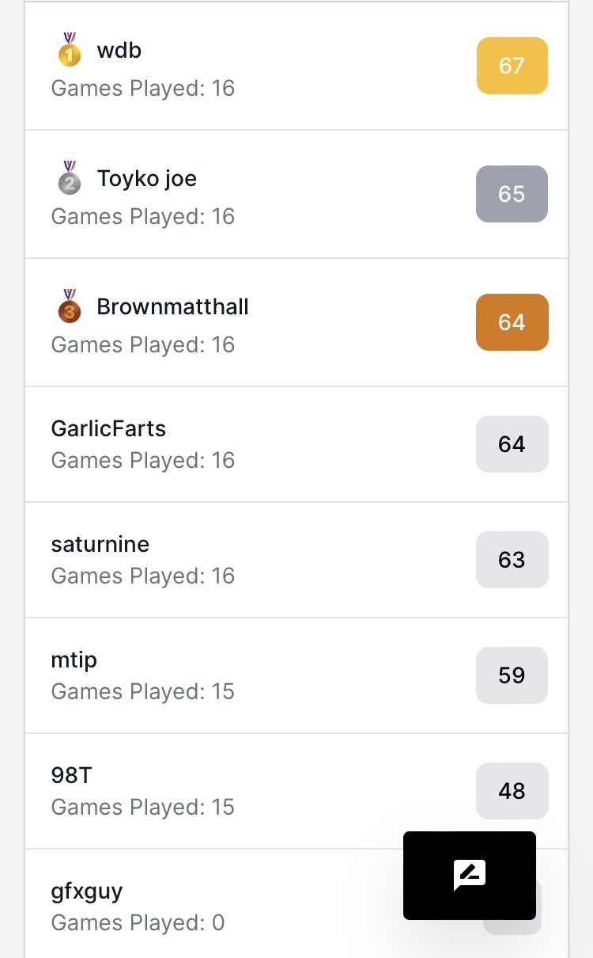Click the silver second-place medal icon
593x958 pixels.
[x=70, y=178]
